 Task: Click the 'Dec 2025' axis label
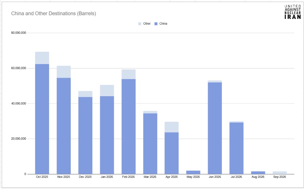[85, 177]
